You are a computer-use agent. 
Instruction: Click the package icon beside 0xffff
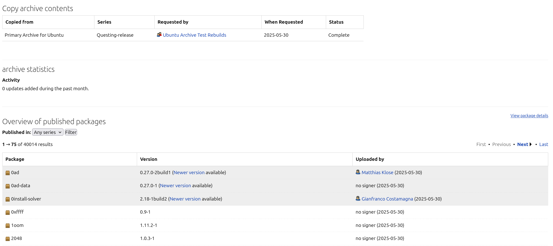click(8, 212)
